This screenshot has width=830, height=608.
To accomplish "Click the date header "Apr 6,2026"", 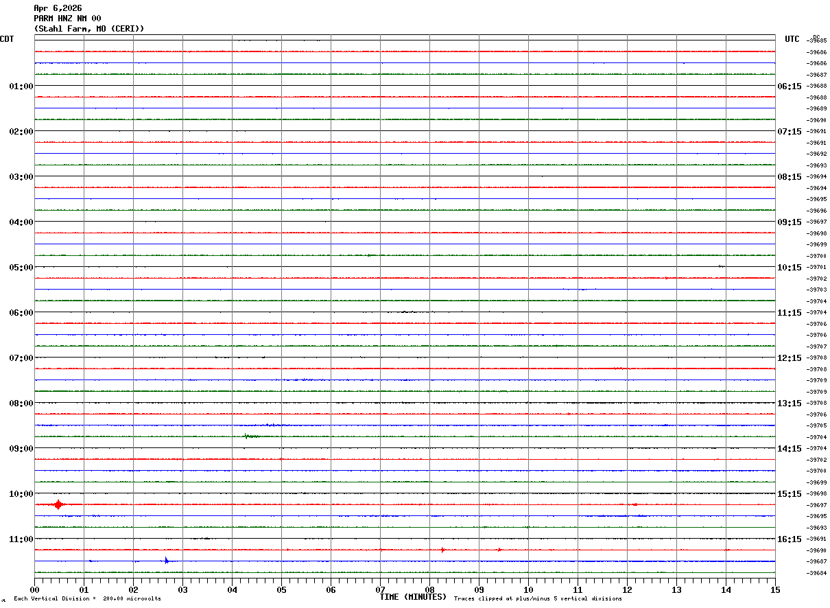I will point(58,8).
